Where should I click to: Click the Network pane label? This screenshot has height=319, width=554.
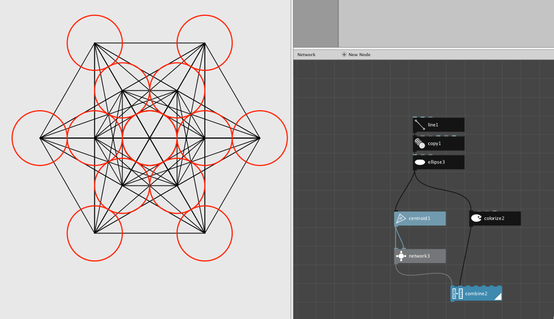[306, 55]
